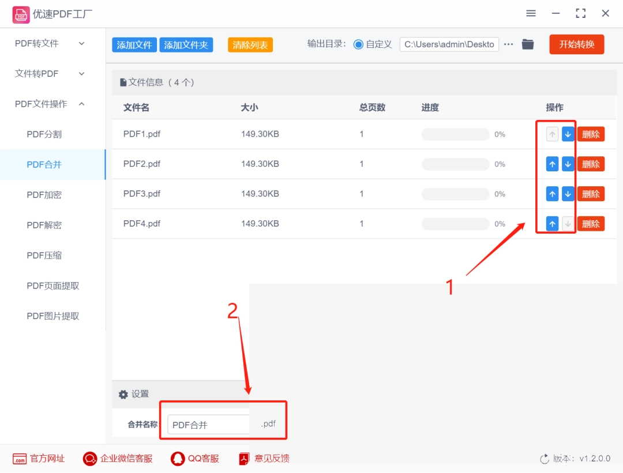Viewport: 623px width, 473px height.
Task: Click the 文件信息 document icon
Action: tap(123, 82)
